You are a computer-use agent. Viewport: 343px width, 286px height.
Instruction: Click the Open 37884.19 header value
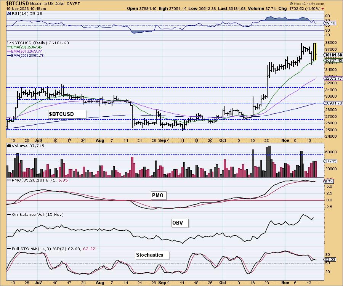point(142,8)
